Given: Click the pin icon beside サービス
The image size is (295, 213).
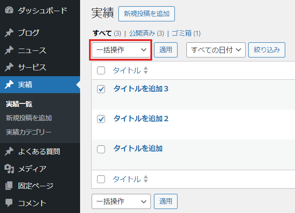Looking at the screenshot, I should click(x=9, y=67).
